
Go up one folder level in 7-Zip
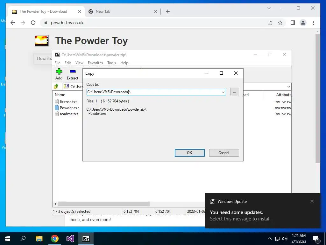(x=56, y=86)
